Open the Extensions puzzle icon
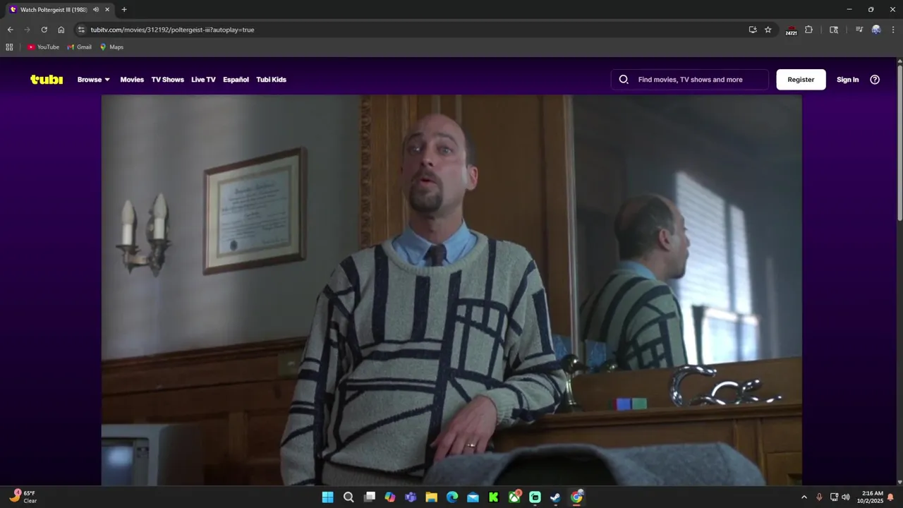Image resolution: width=903 pixels, height=508 pixels. (808, 30)
